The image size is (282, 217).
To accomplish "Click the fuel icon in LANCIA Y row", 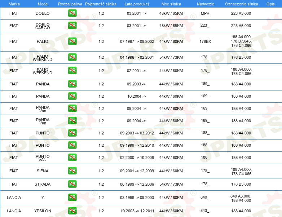I will 72,197.
